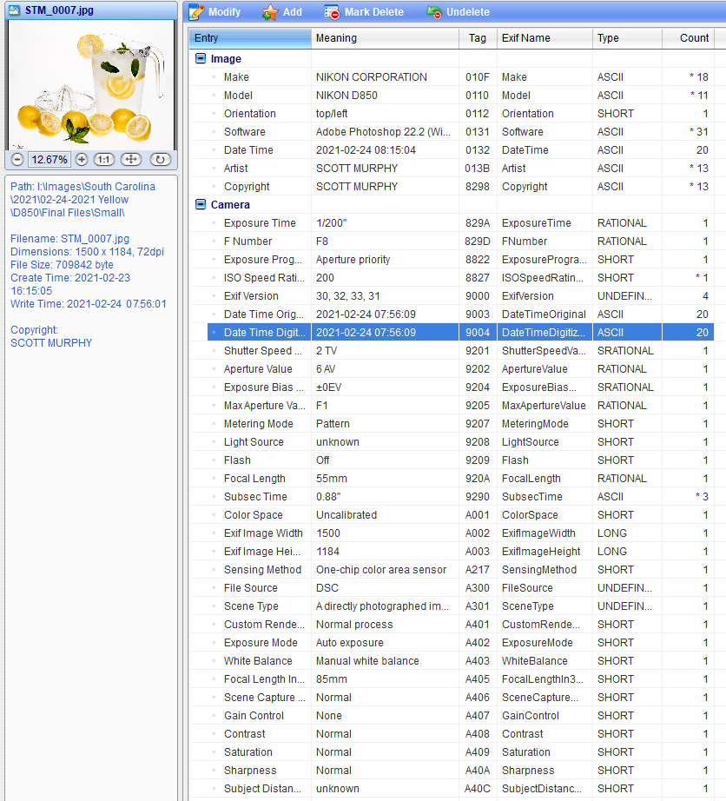Select the Focal Length entry
This screenshot has height=801, width=726.
pos(254,479)
